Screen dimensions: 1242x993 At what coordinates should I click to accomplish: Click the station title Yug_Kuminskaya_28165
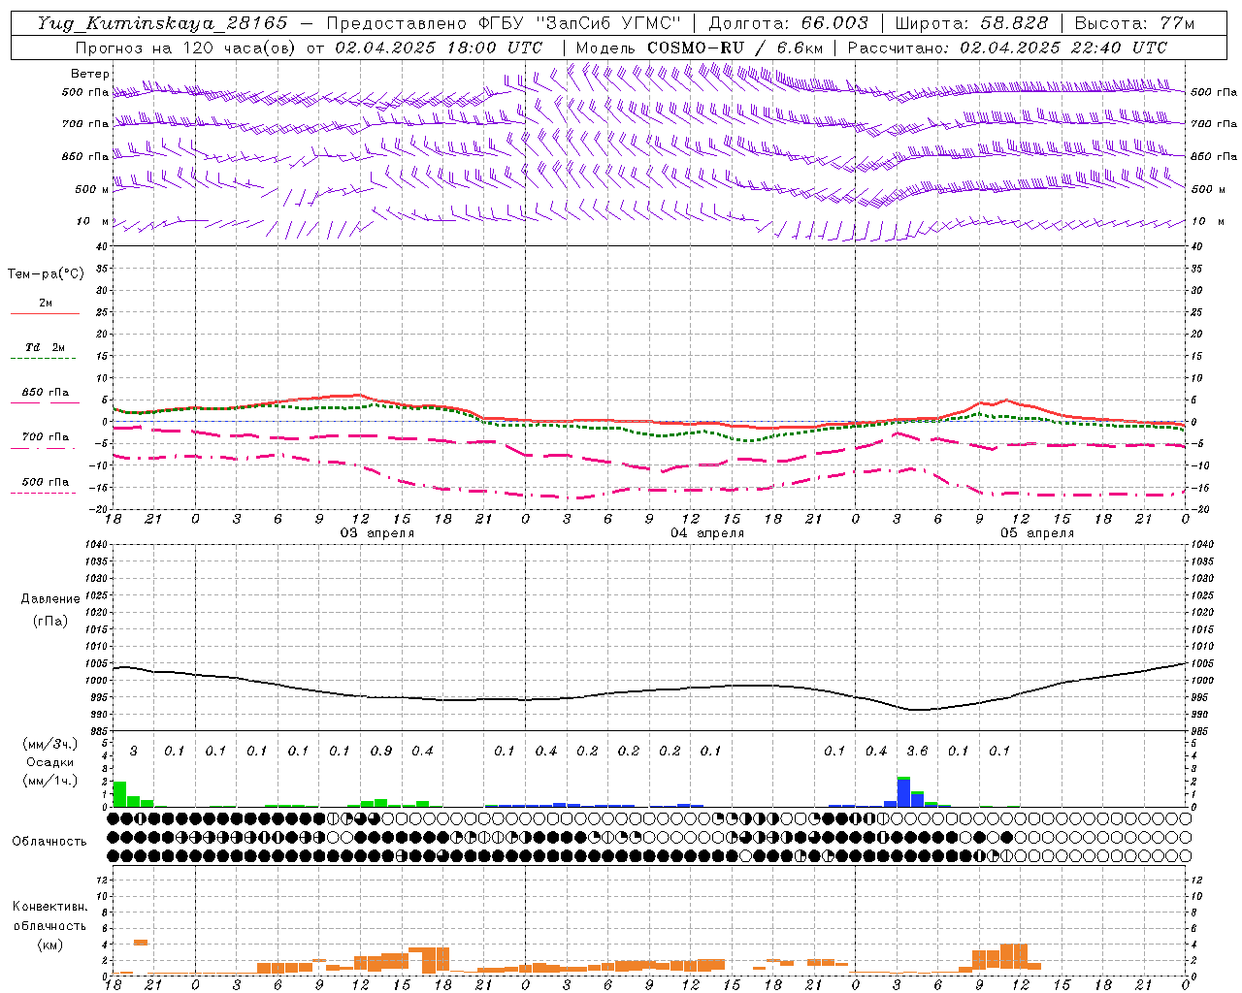(x=163, y=23)
